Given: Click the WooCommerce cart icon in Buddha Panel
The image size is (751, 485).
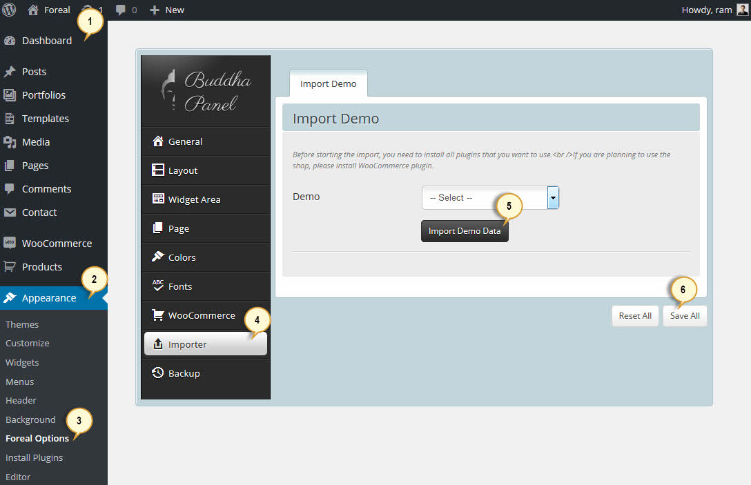Looking at the screenshot, I should click(158, 315).
